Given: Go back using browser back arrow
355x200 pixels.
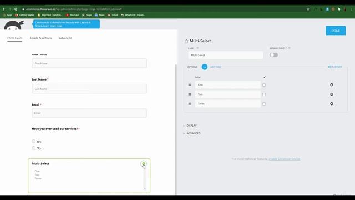Looking at the screenshot, I should 4,9.
